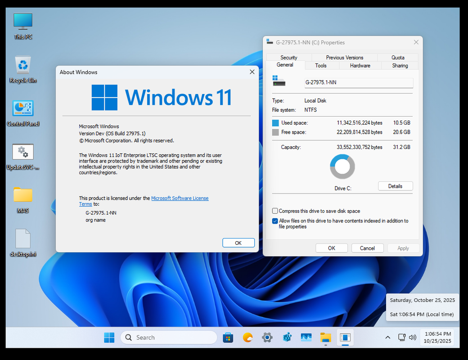Open Microsoft Software License link

click(x=180, y=198)
